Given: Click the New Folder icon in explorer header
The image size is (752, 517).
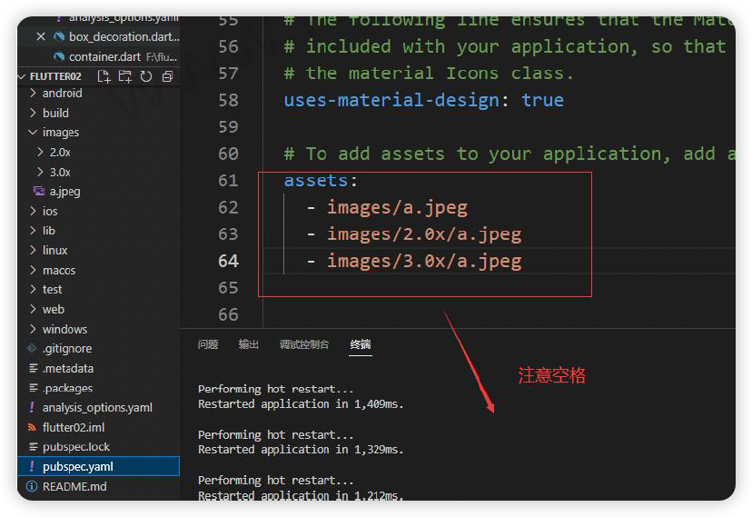Looking at the screenshot, I should 124,76.
